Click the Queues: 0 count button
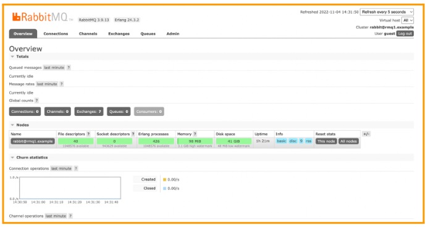 click(x=119, y=112)
